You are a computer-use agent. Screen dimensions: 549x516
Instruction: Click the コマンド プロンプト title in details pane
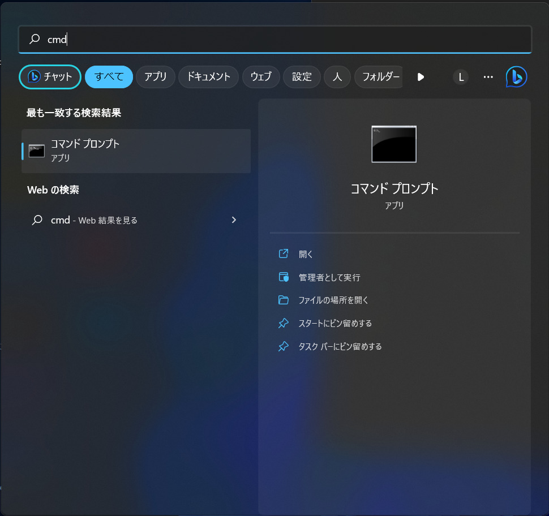point(394,188)
